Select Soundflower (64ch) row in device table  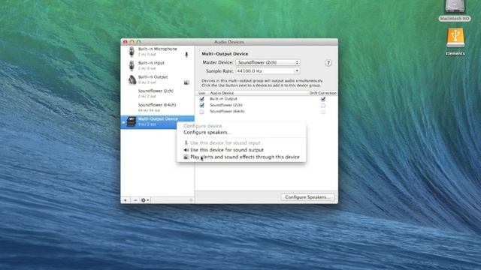(266, 112)
